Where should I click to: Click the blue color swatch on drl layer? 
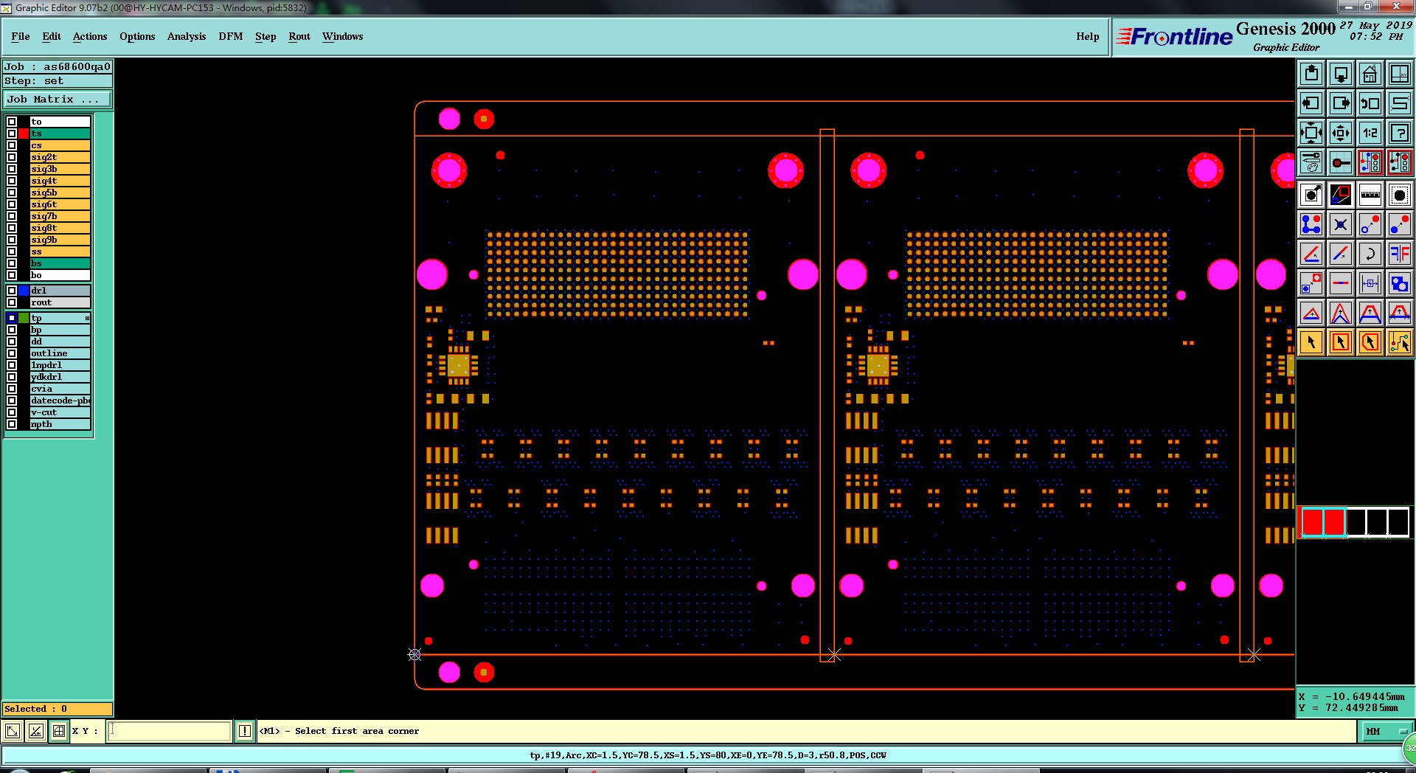coord(24,291)
